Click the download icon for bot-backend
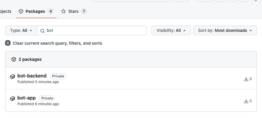The image size is (262, 118). click(246, 79)
